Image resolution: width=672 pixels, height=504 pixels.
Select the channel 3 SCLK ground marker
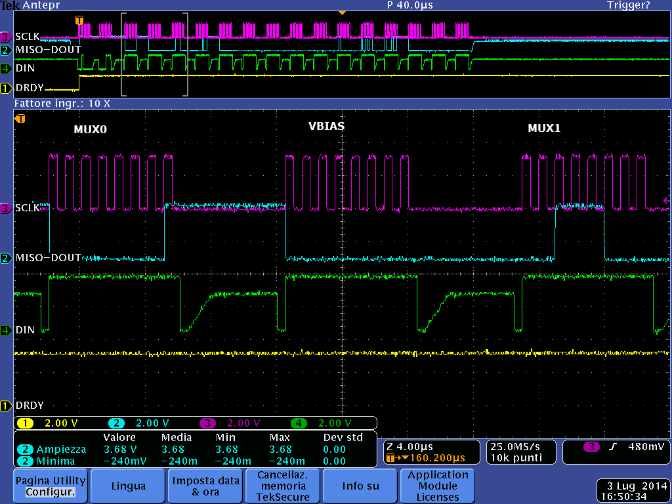pyautogui.click(x=6, y=208)
